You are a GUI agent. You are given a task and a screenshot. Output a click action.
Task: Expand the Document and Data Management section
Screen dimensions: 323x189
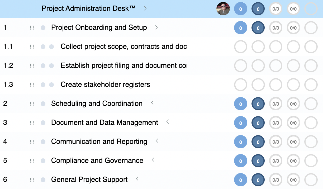168,122
